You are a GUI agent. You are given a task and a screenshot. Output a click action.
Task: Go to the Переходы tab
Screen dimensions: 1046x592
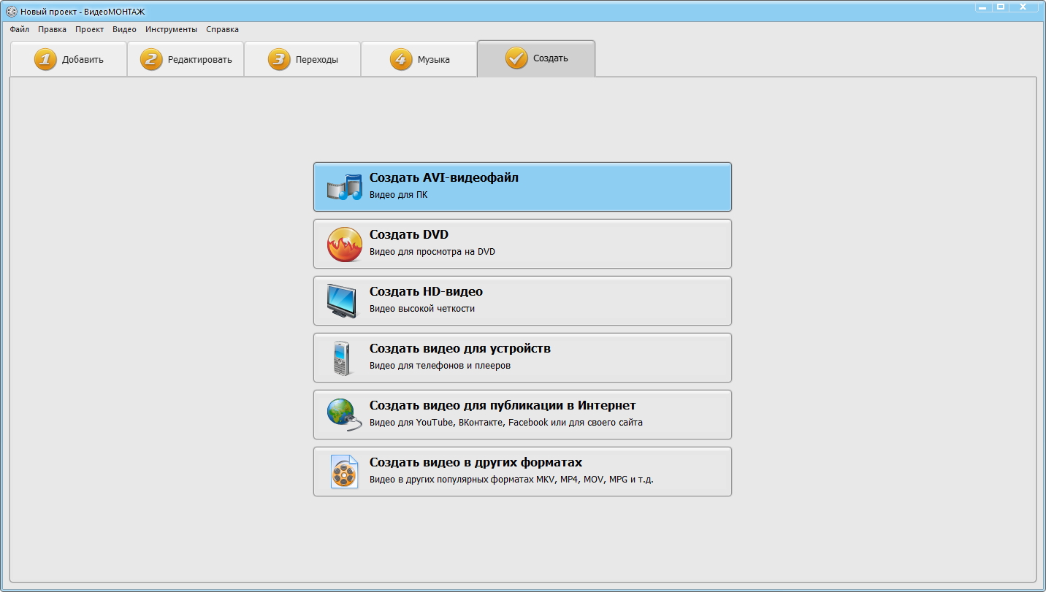point(302,60)
